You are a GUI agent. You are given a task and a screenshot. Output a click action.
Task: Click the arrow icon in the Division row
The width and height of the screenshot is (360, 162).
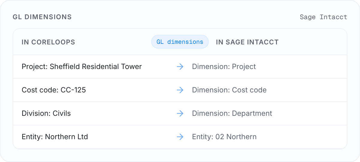180,113
